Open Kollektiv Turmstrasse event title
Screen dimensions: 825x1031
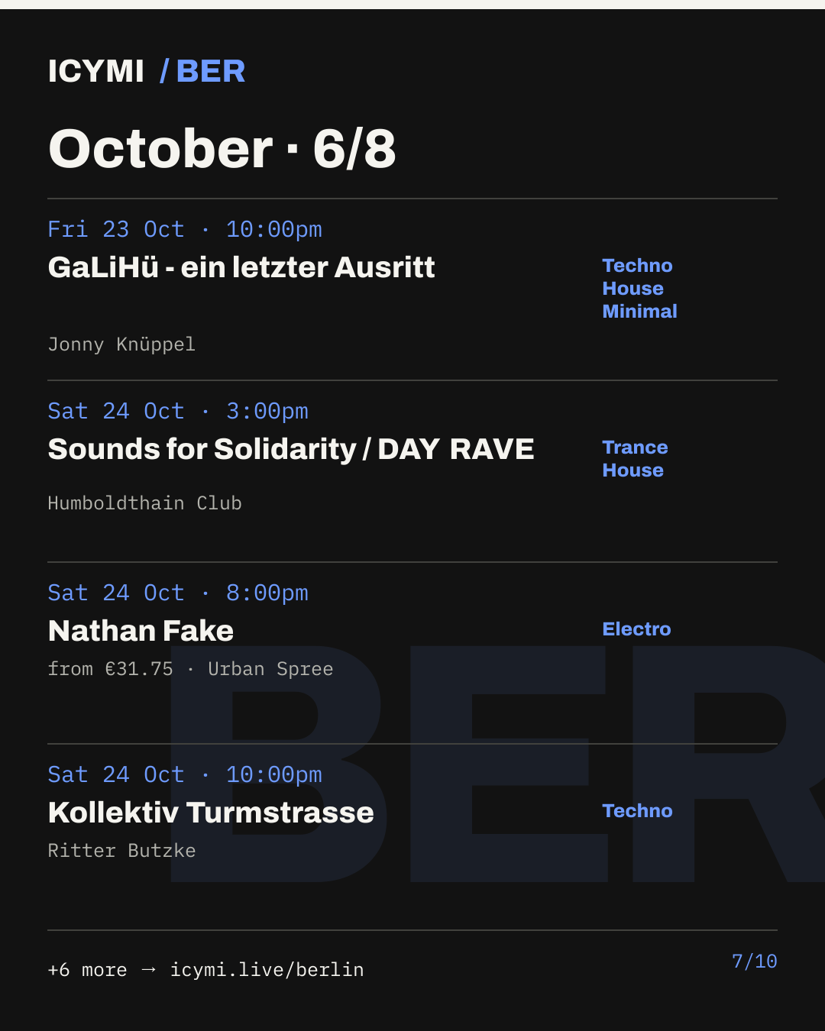211,813
